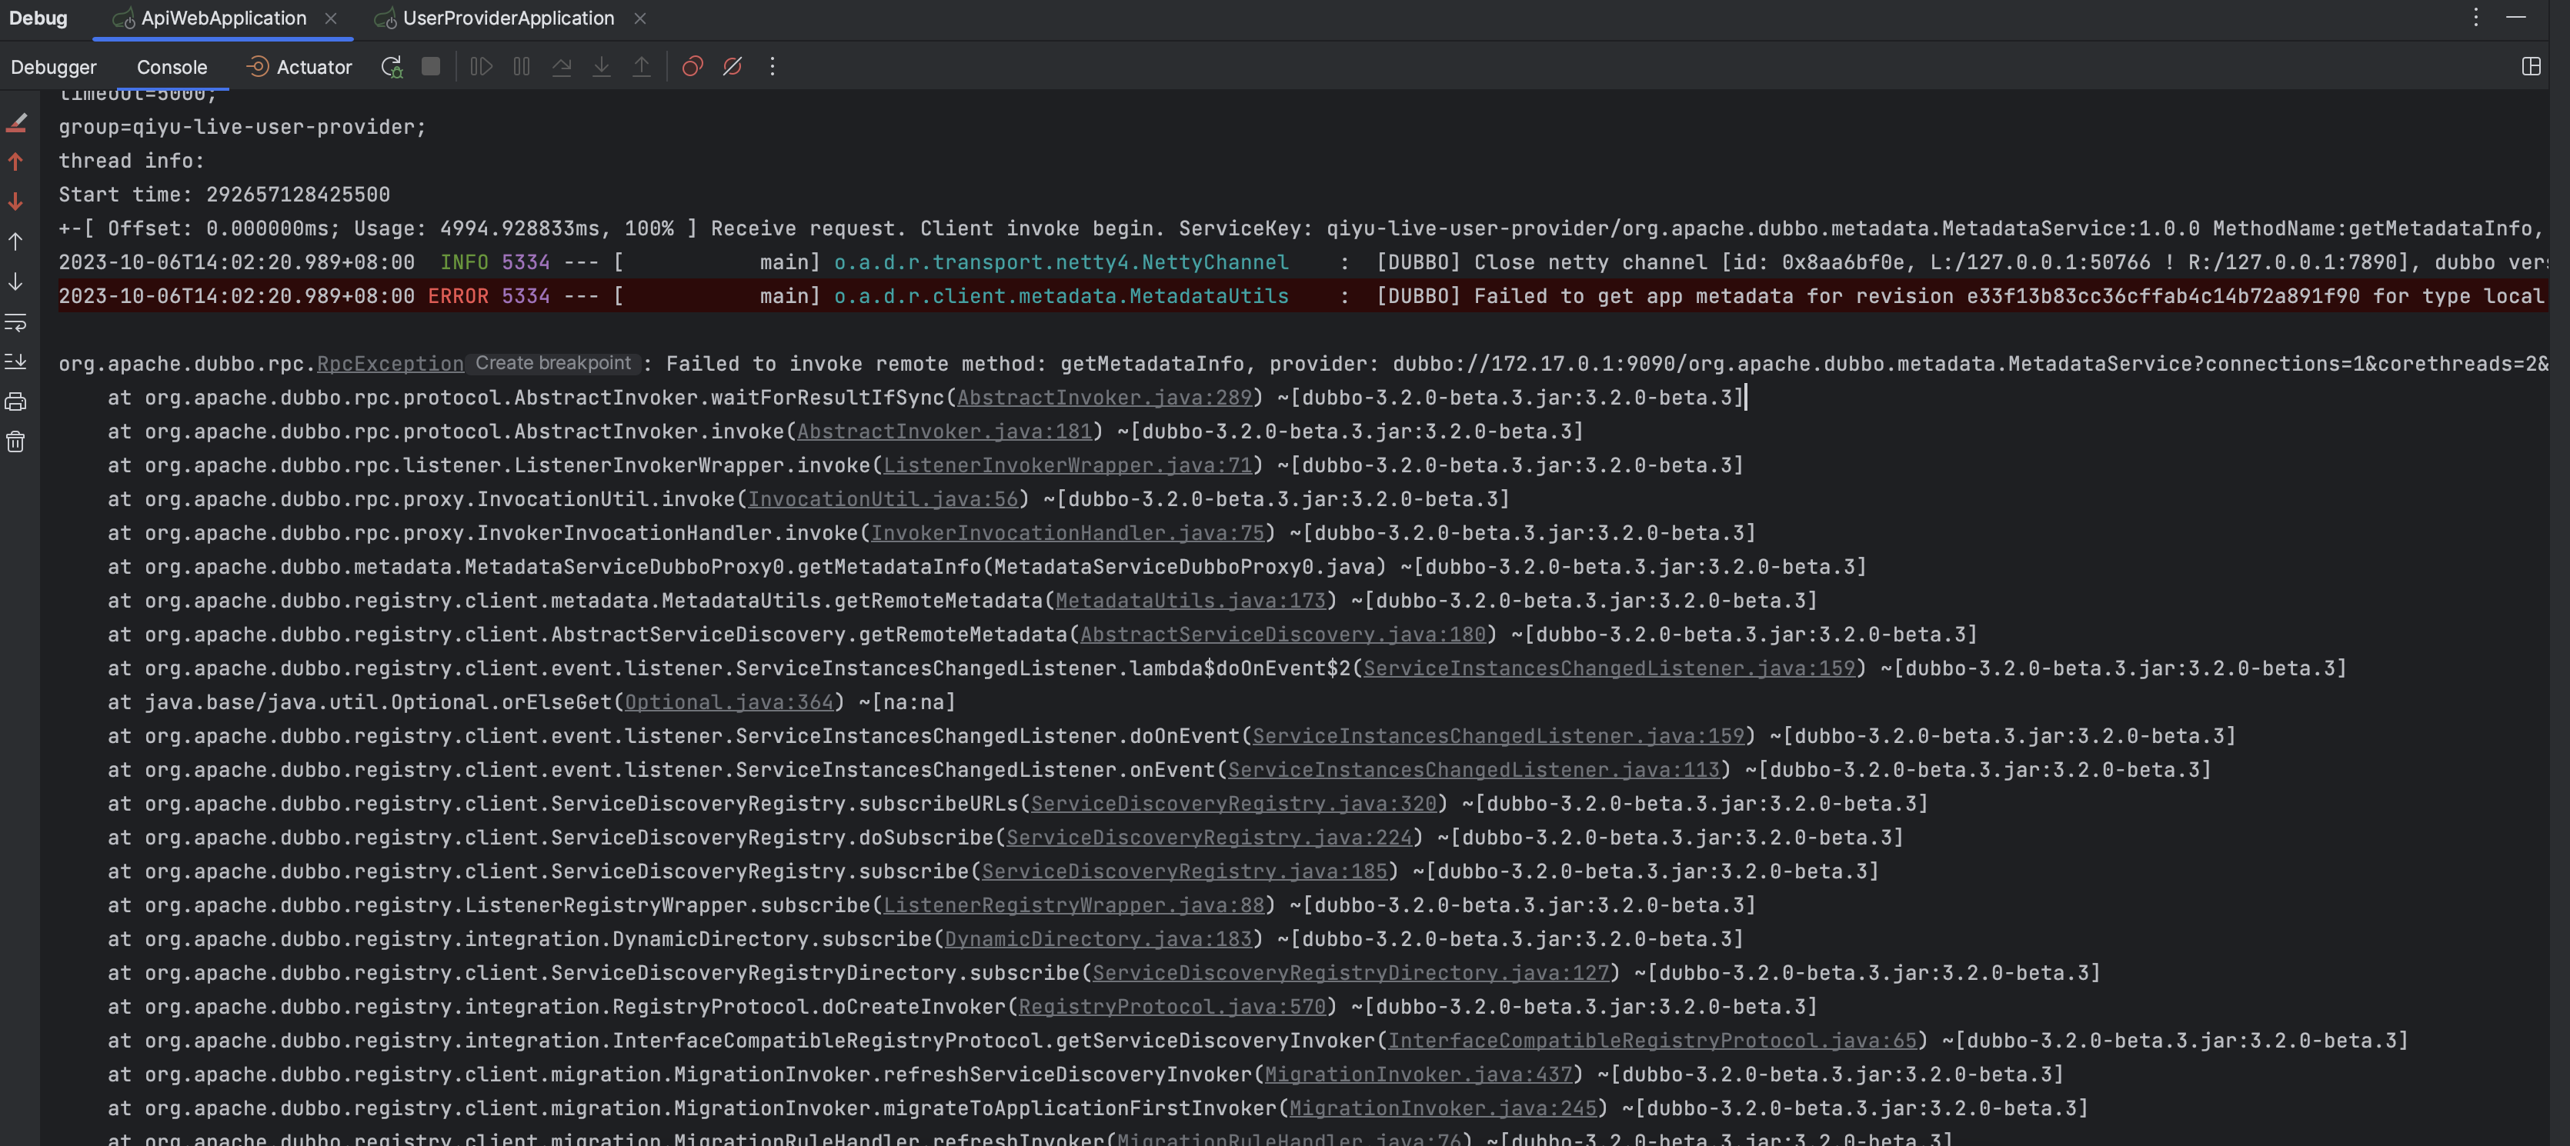Open ServiceDiscoveryRegistry.java:320 link
Image resolution: width=2570 pixels, height=1146 pixels.
(1233, 804)
